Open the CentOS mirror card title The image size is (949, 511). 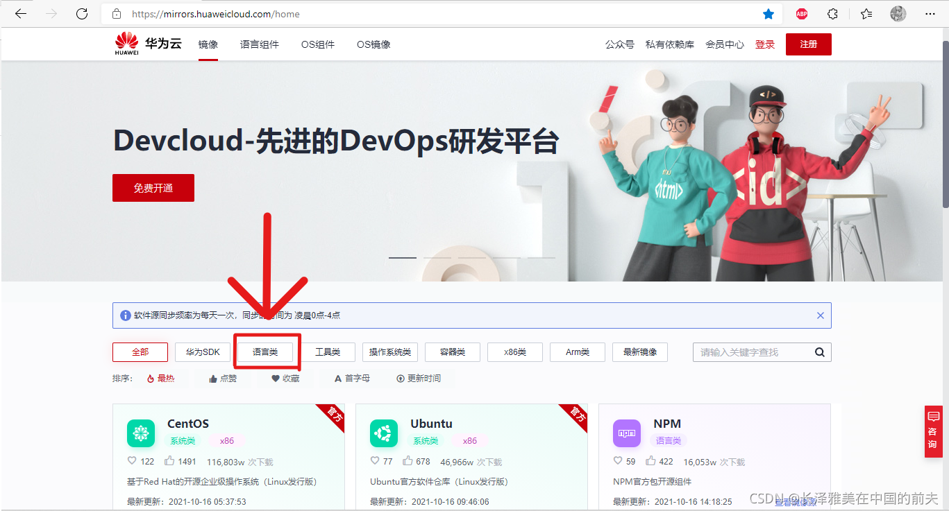pos(188,424)
